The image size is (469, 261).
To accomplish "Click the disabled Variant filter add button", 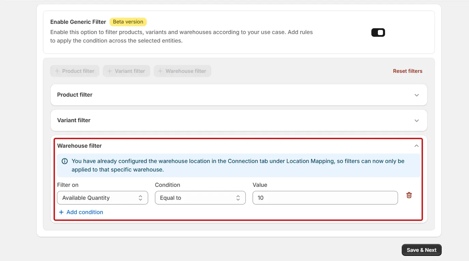I will (x=126, y=71).
